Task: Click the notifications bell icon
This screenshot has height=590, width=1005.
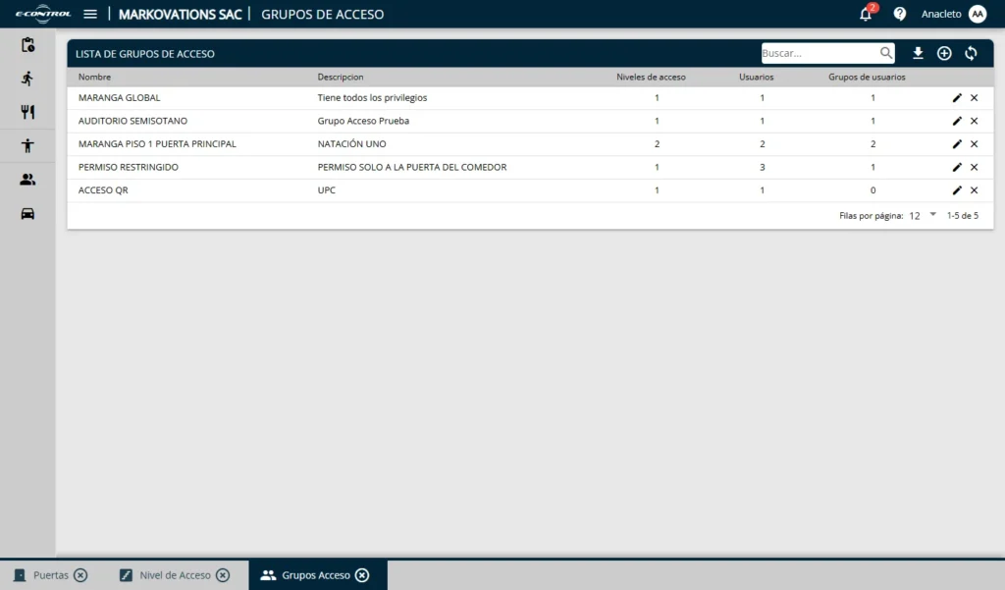Action: (x=866, y=14)
